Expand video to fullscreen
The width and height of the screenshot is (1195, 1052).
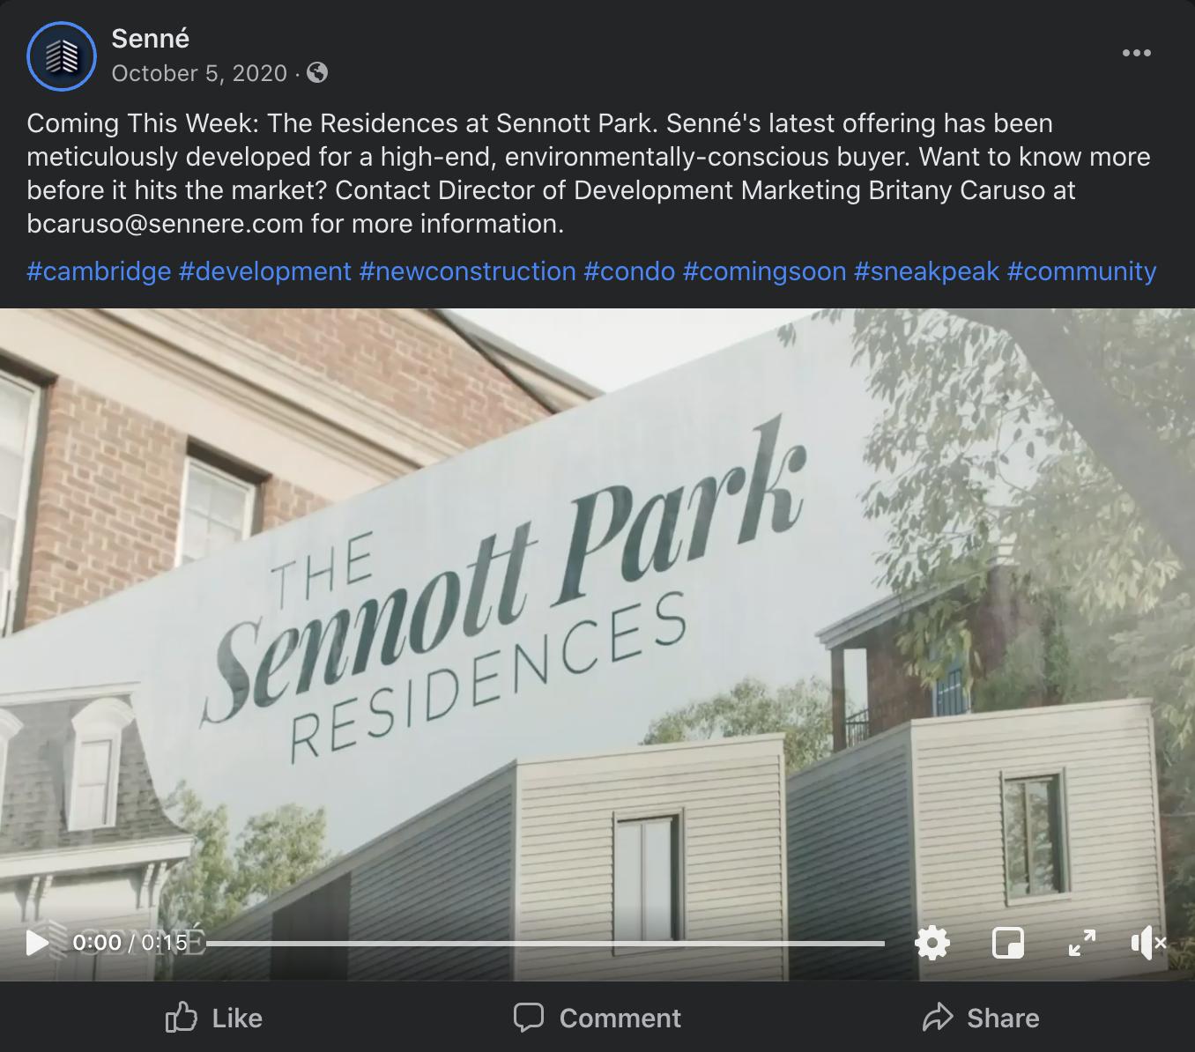1081,943
